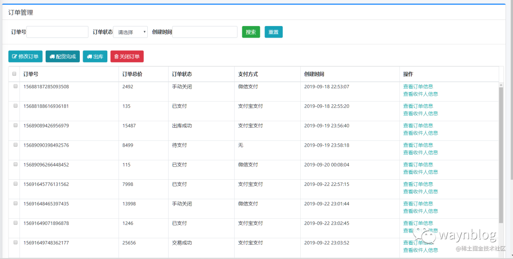Click the 订单管理 panel title
The width and height of the screenshot is (513, 259).
pos(20,13)
